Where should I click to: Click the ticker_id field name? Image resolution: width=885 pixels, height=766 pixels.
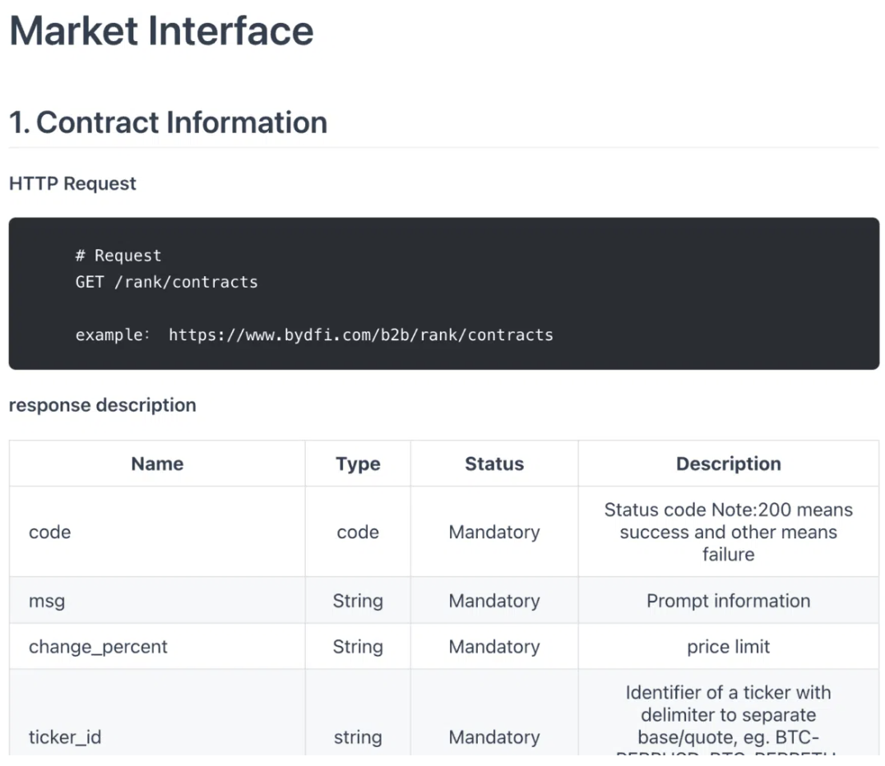pyautogui.click(x=65, y=737)
